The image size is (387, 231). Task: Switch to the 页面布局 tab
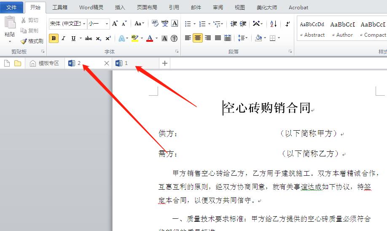(147, 8)
